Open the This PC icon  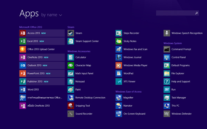point(167,106)
